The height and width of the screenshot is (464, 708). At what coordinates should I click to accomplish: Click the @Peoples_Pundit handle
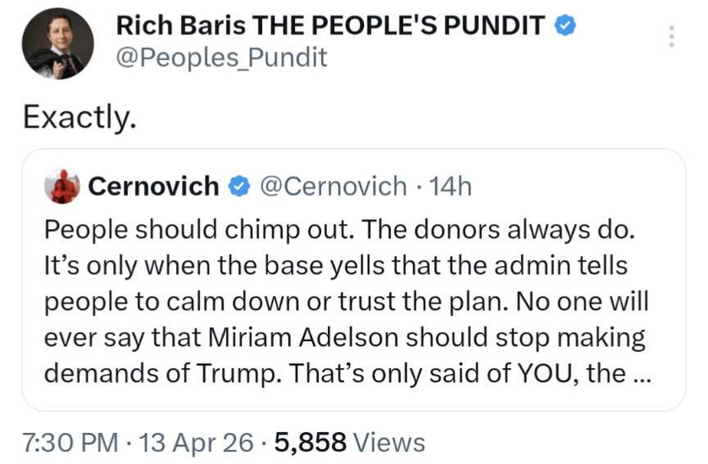[x=220, y=57]
